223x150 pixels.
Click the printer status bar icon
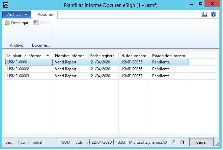click(x=174, y=142)
